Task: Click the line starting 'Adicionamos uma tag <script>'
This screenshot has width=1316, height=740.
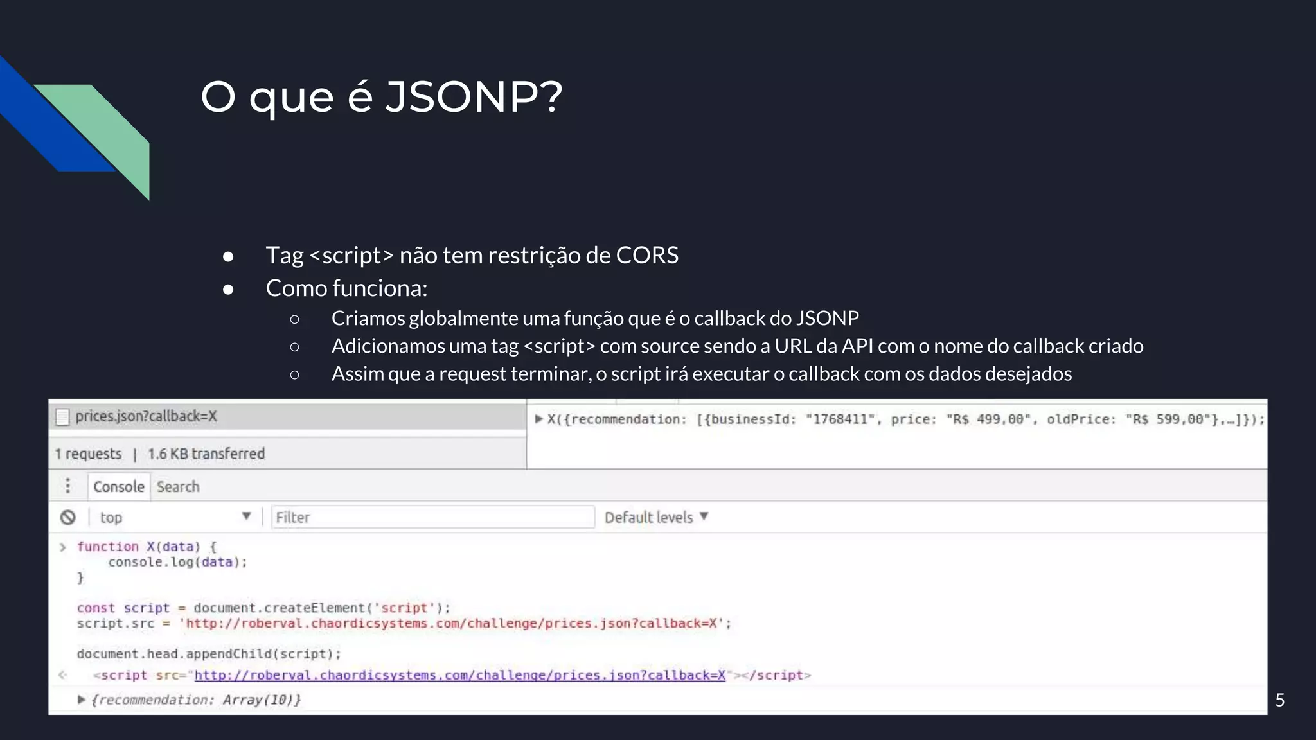Action: (x=737, y=346)
